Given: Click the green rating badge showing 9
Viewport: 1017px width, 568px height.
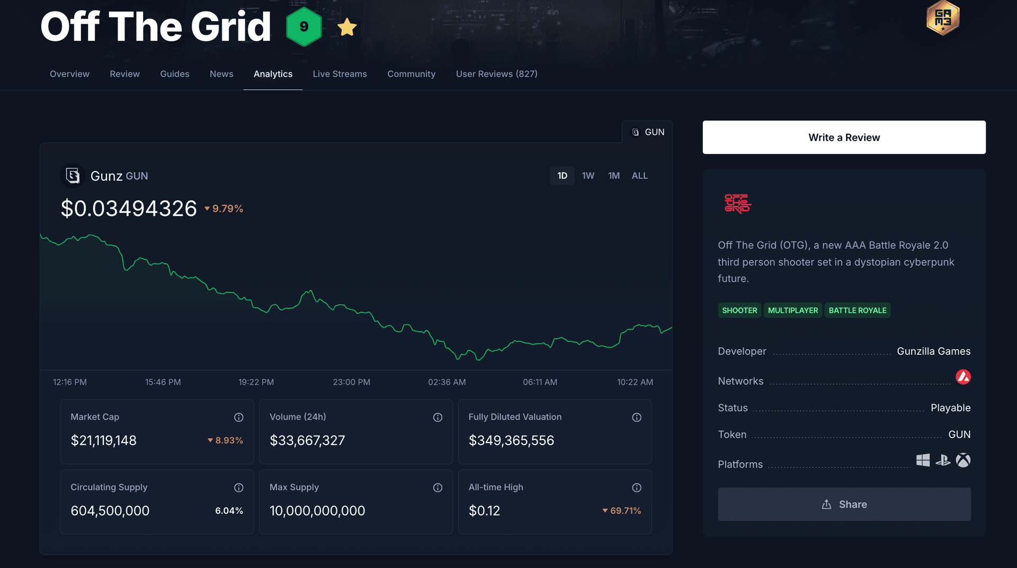Looking at the screenshot, I should (304, 26).
